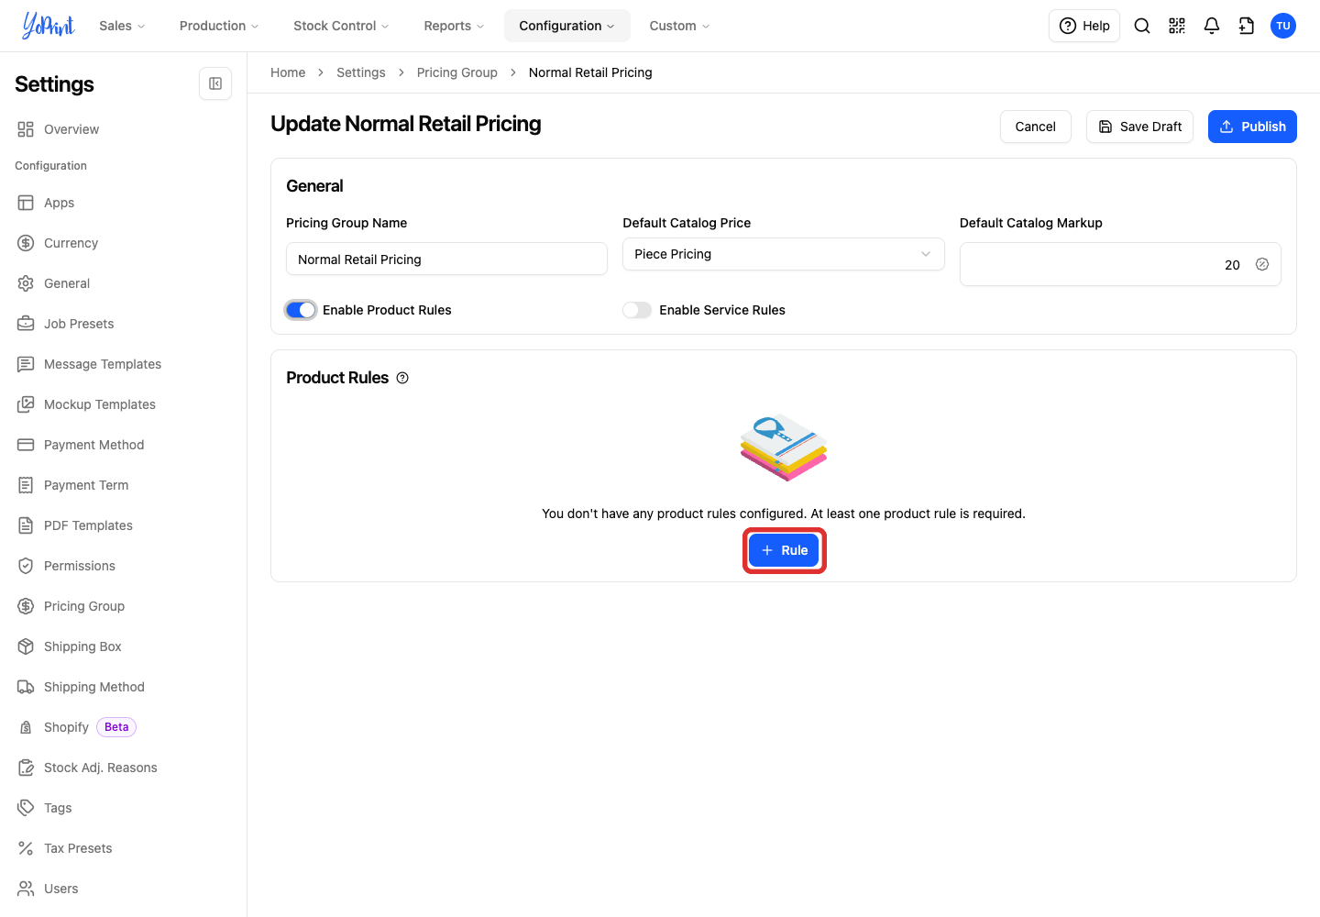Collapse the Settings sidebar panel
The width and height of the screenshot is (1320, 917).
point(215,83)
